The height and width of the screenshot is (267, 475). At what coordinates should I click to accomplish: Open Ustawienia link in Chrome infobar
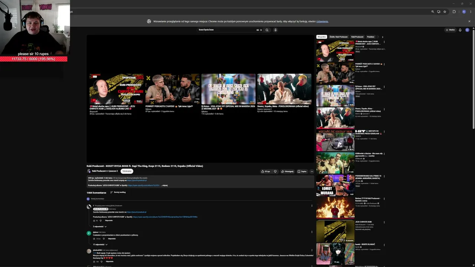pos(322,22)
